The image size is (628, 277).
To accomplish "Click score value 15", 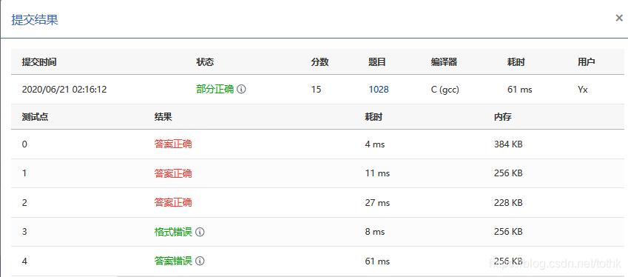I will click(316, 90).
